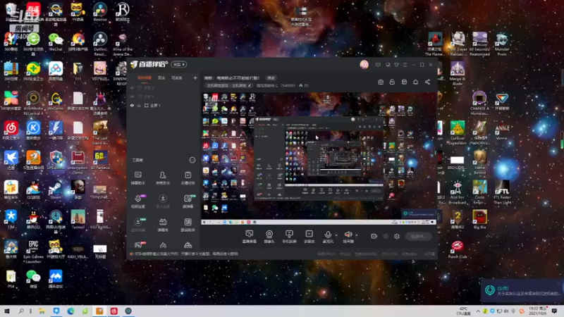564x317 pixels.
Task: Open 弹幕助手 tool in toolbox
Action: 137,178
